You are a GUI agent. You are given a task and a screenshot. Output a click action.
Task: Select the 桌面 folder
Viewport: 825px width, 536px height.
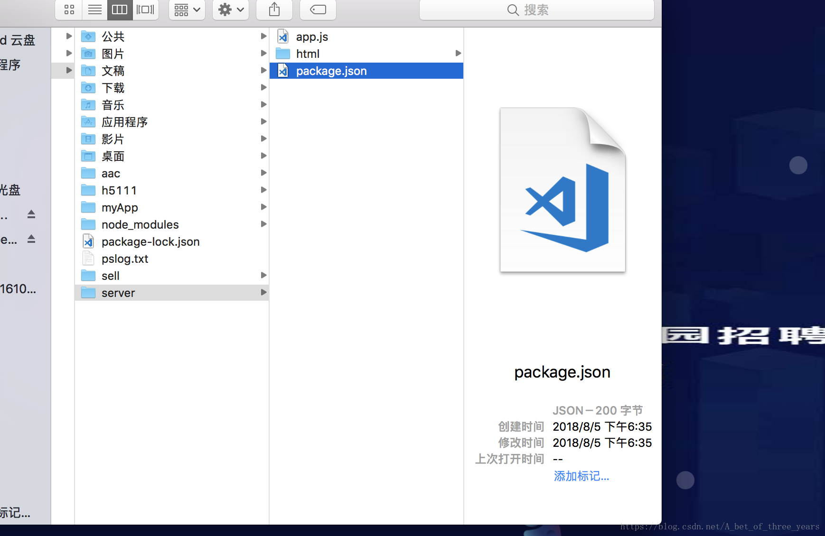[172, 156]
